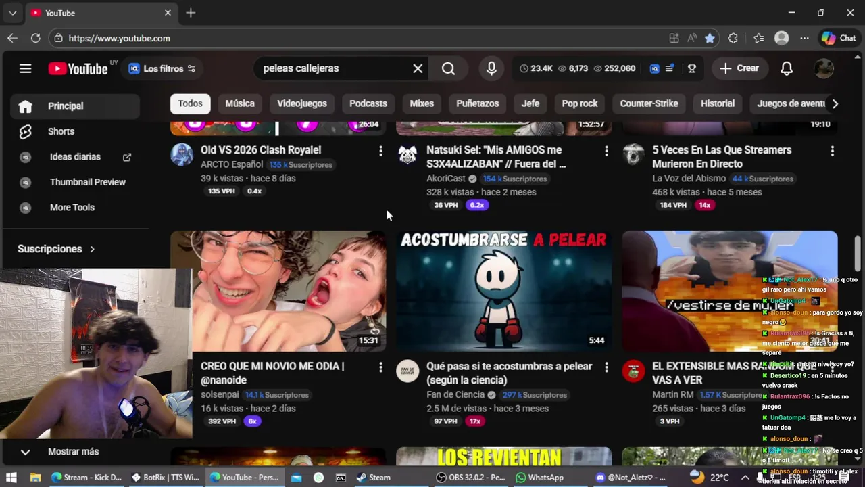
Task: Open Ideas diarias in the sidebar
Action: click(75, 157)
